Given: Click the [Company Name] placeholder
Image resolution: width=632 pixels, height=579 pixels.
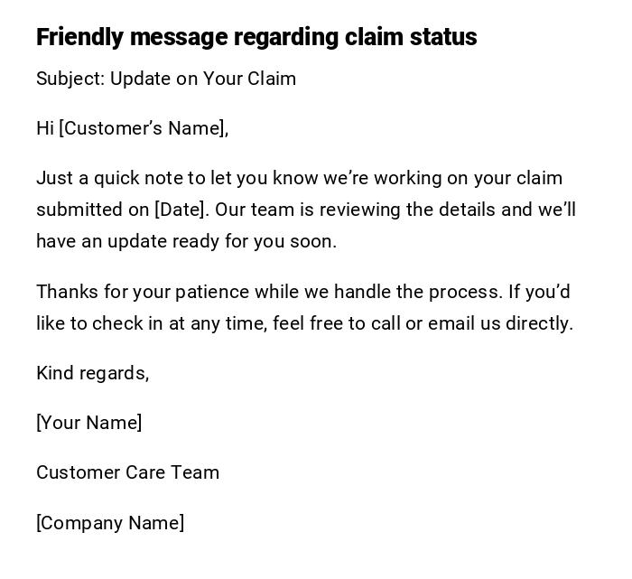Looking at the screenshot, I should (110, 523).
